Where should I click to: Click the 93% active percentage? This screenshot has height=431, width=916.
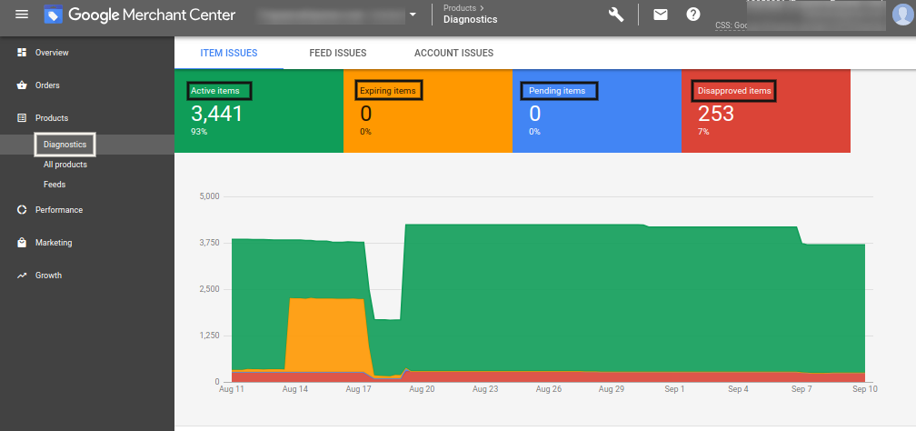pos(199,132)
